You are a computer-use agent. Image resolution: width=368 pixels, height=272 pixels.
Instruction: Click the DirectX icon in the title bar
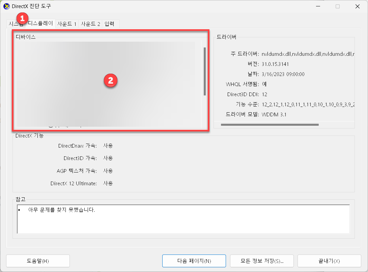coord(7,6)
